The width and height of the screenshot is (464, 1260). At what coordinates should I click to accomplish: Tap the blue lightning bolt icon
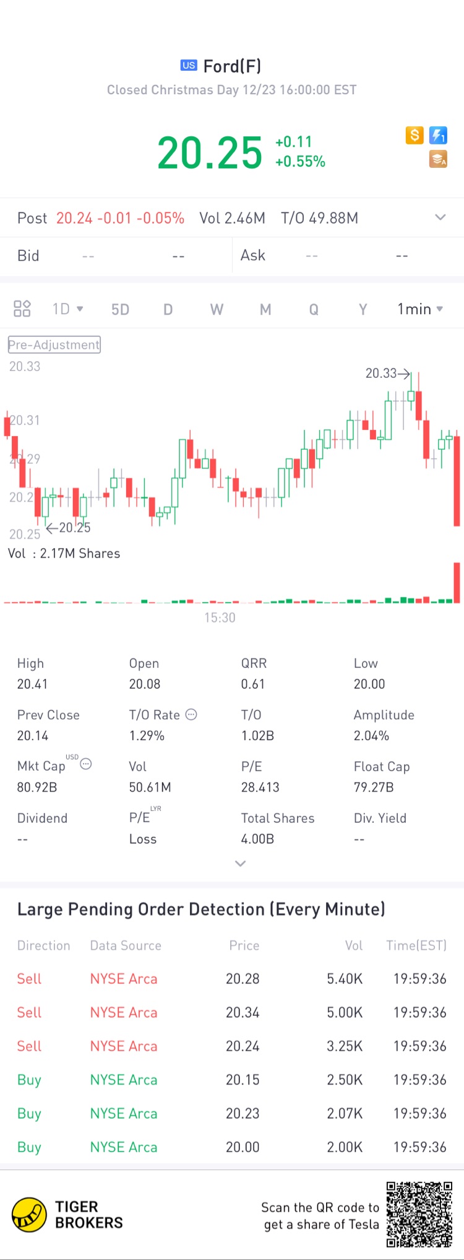point(438,135)
